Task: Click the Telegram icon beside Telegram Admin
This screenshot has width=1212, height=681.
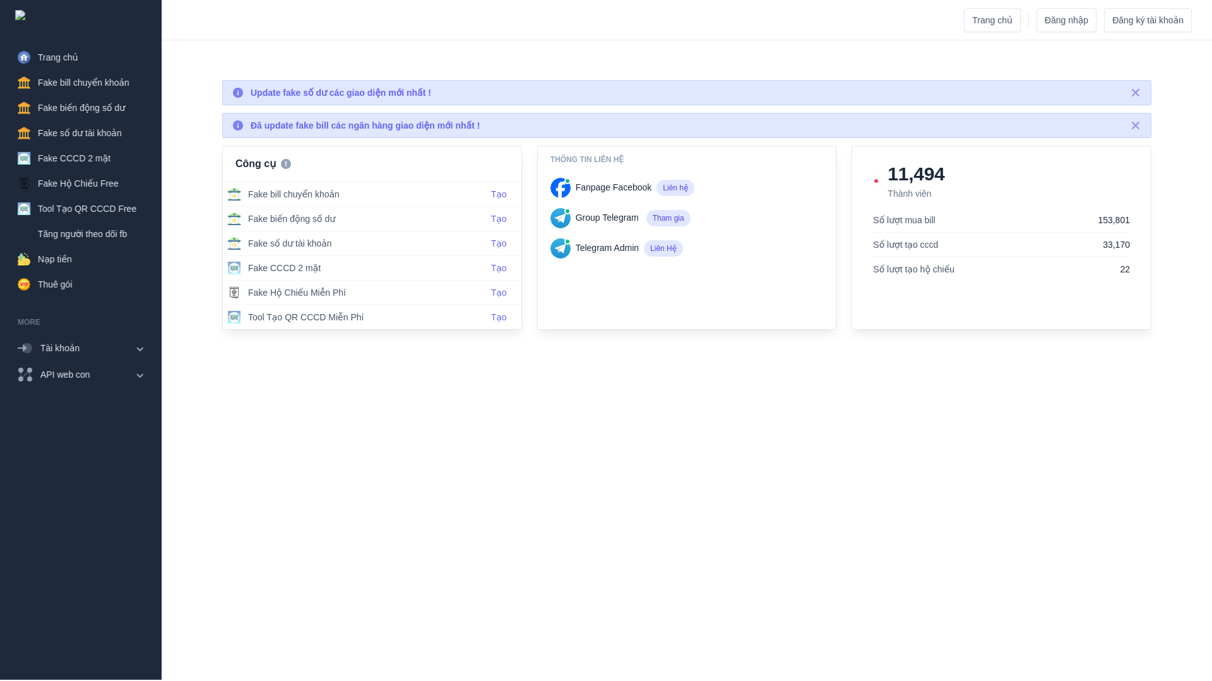Action: pos(561,248)
